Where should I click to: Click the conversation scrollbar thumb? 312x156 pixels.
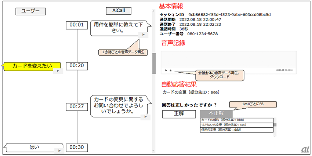pos(154,64)
